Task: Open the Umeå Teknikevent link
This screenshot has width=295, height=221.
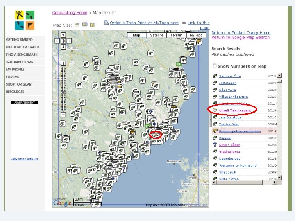Action: (x=235, y=110)
